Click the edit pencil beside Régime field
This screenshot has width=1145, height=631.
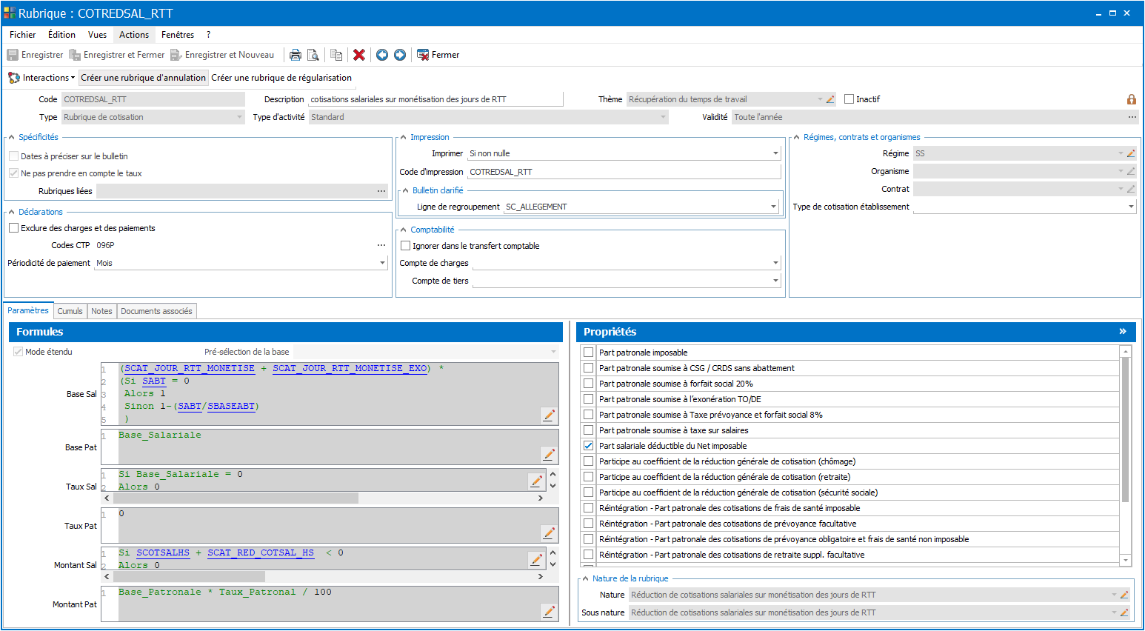point(1131,153)
